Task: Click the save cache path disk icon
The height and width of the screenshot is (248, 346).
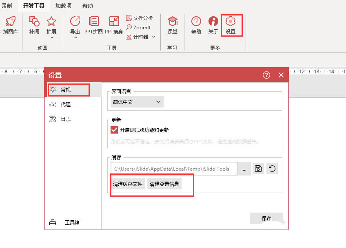Action: pyautogui.click(x=258, y=169)
